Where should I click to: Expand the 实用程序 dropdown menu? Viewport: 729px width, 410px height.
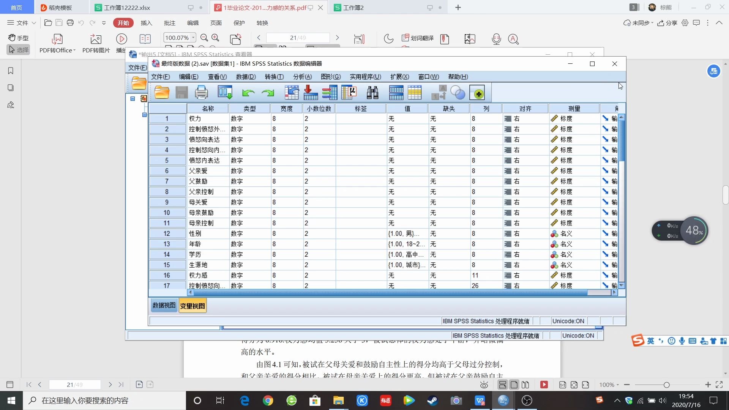click(x=364, y=77)
